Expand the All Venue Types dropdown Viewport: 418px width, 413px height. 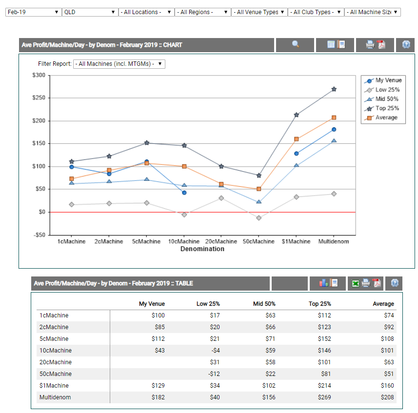click(259, 12)
